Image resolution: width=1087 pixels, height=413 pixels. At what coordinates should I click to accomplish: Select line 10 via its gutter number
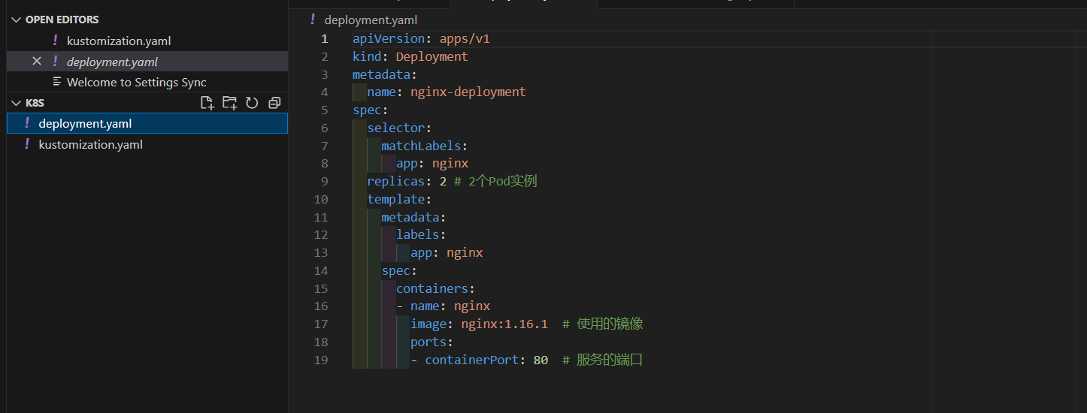point(321,200)
